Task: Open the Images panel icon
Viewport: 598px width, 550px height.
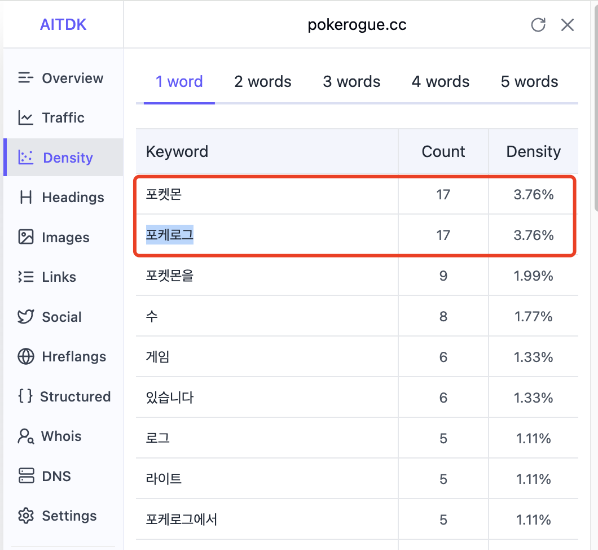Action: point(25,237)
